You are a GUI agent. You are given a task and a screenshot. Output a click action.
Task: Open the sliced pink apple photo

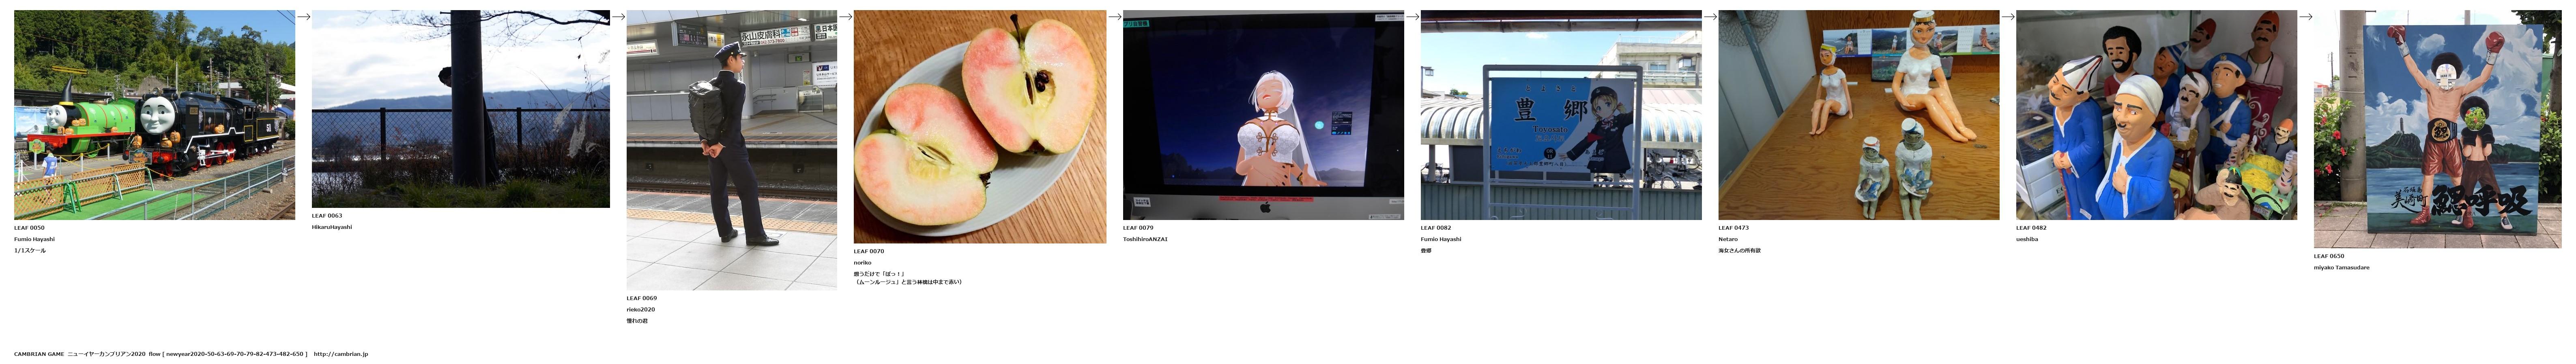pos(979,127)
